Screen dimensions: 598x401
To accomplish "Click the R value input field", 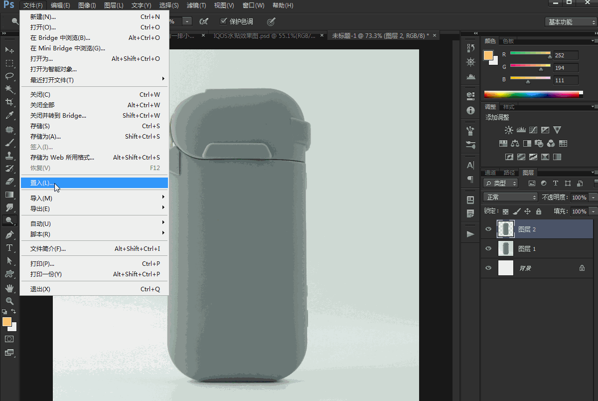I will 566,55.
